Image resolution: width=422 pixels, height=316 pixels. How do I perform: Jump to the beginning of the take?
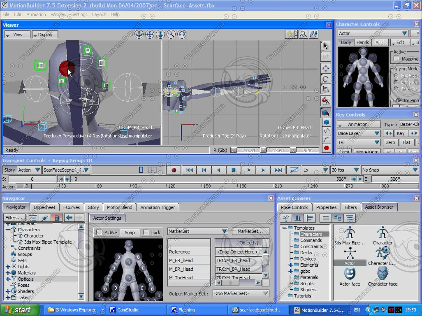coord(189,170)
